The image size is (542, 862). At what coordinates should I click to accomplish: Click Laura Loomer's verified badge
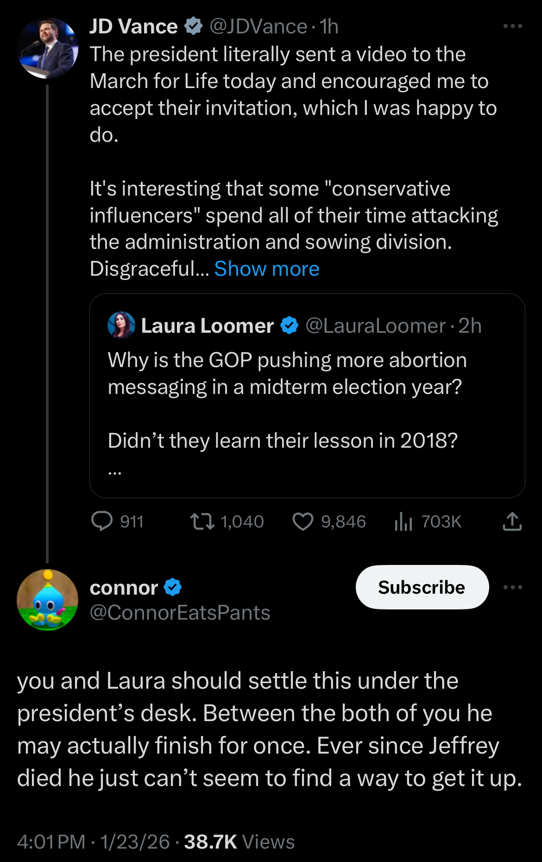pos(290,325)
